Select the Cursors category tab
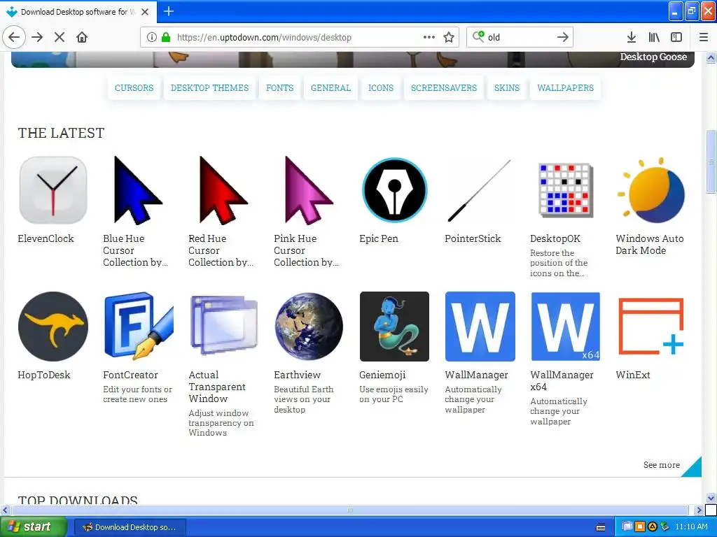 134,87
